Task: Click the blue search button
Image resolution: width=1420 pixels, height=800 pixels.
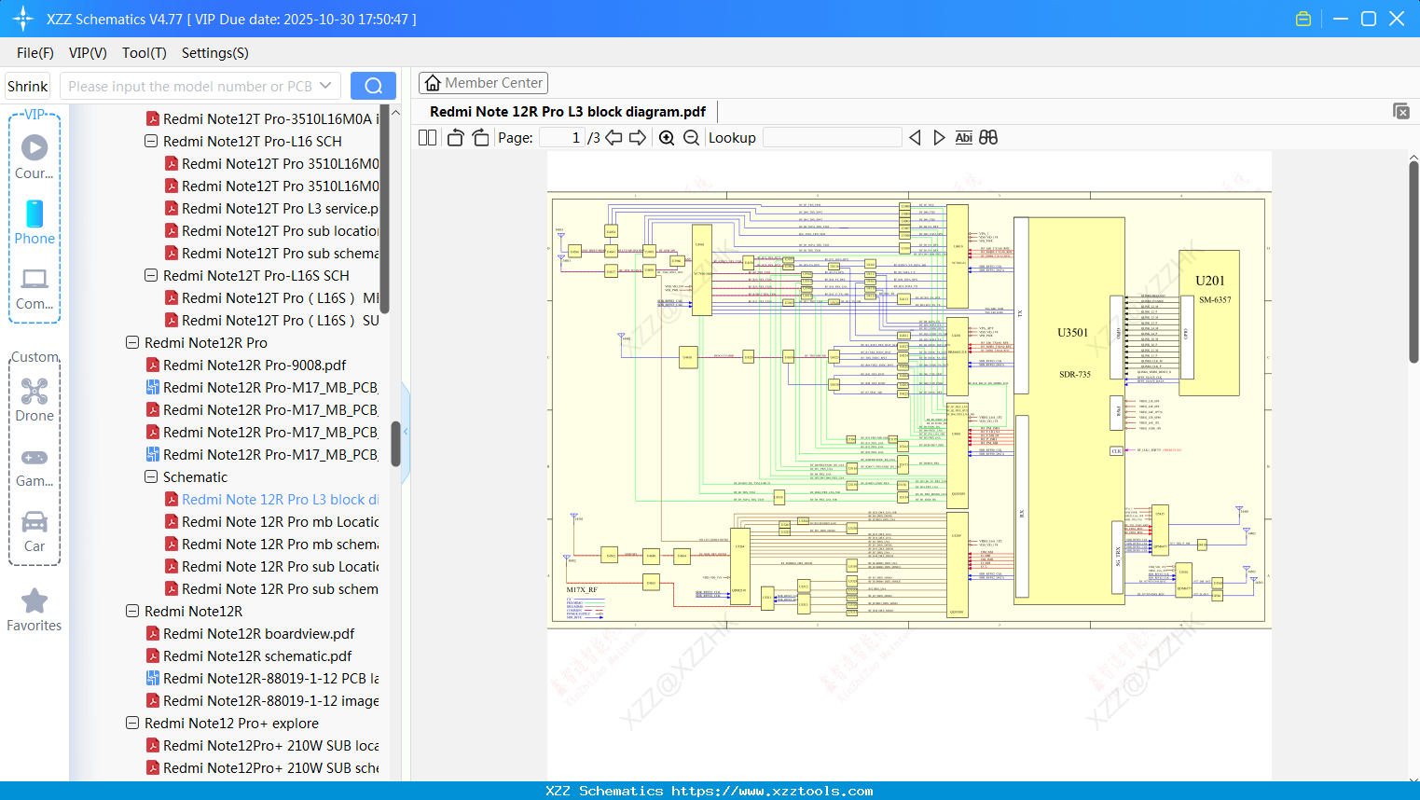Action: 373,86
